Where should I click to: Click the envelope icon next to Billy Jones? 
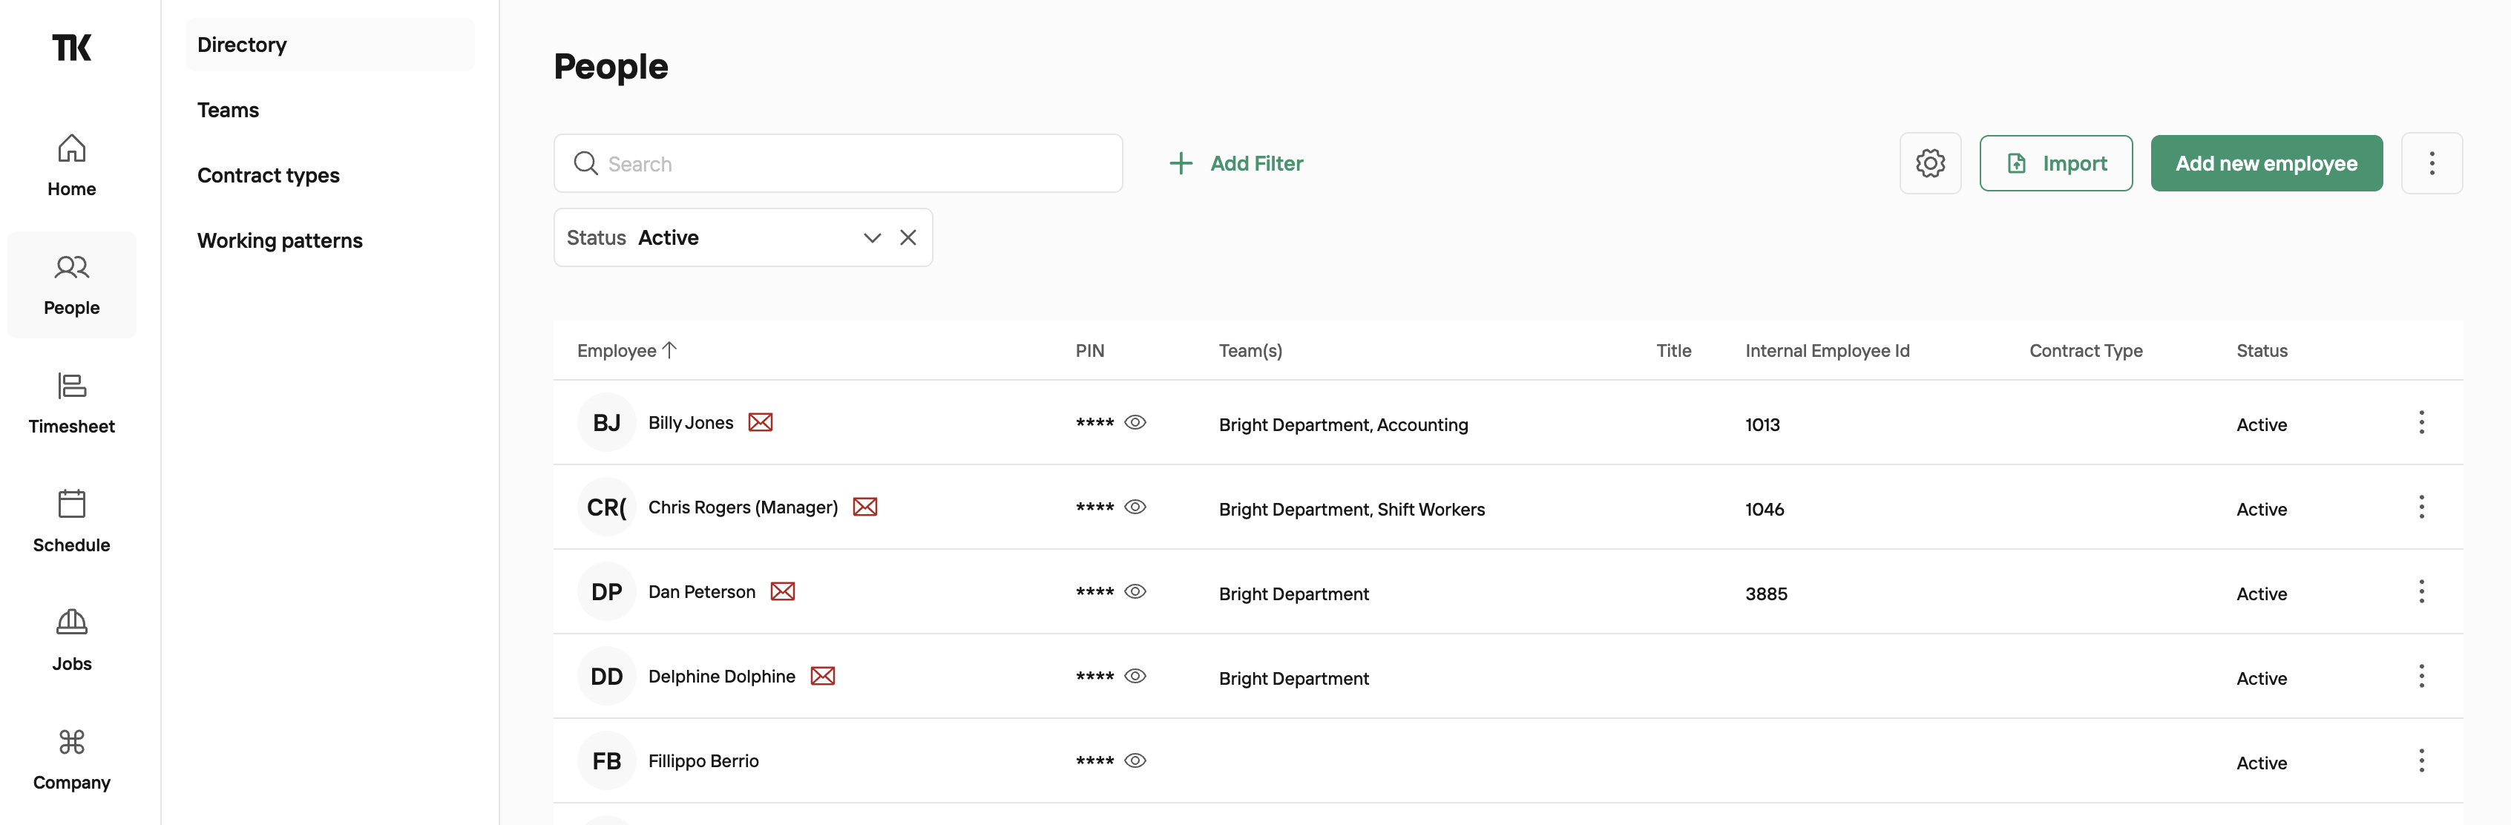[761, 422]
